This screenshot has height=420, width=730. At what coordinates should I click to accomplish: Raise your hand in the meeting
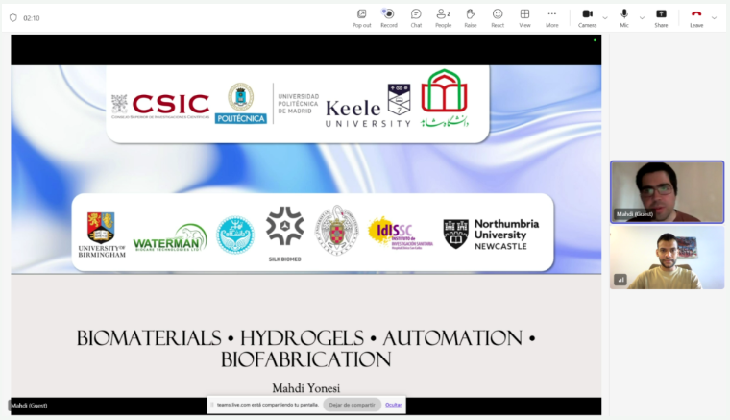471,18
